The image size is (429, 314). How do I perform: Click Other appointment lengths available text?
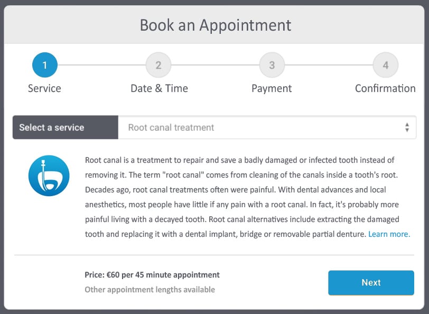point(150,290)
